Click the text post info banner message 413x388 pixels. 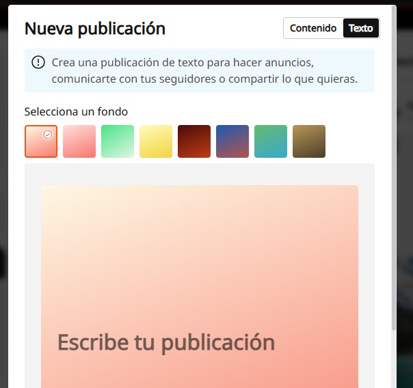point(204,70)
